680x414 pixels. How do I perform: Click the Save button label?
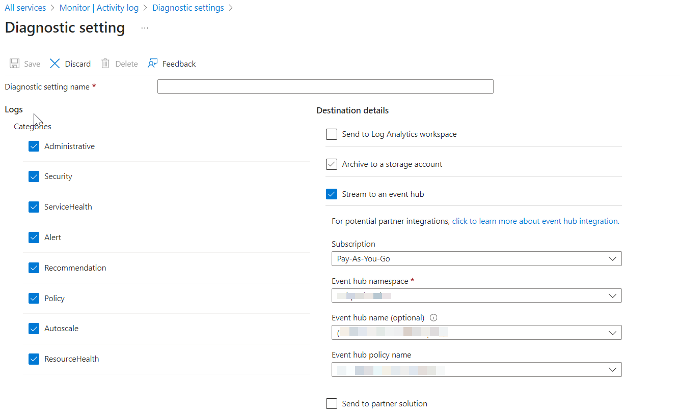tap(32, 64)
